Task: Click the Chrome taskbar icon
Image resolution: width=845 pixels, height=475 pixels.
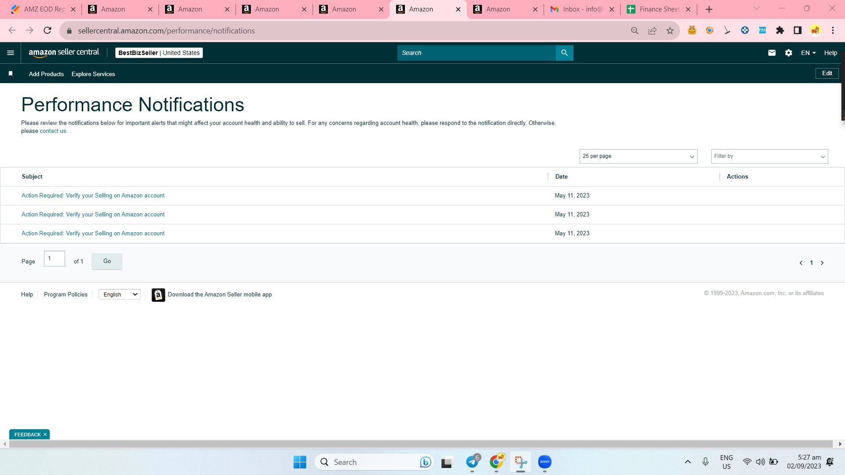Action: [x=496, y=462]
